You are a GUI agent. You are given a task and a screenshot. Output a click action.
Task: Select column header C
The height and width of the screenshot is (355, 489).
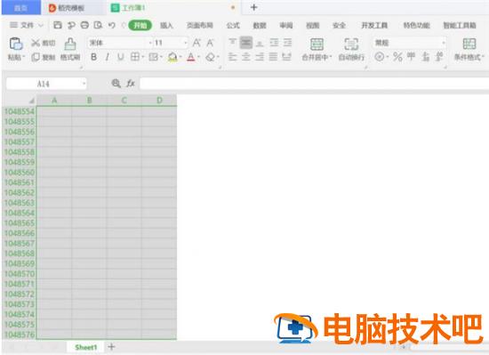pyautogui.click(x=124, y=101)
